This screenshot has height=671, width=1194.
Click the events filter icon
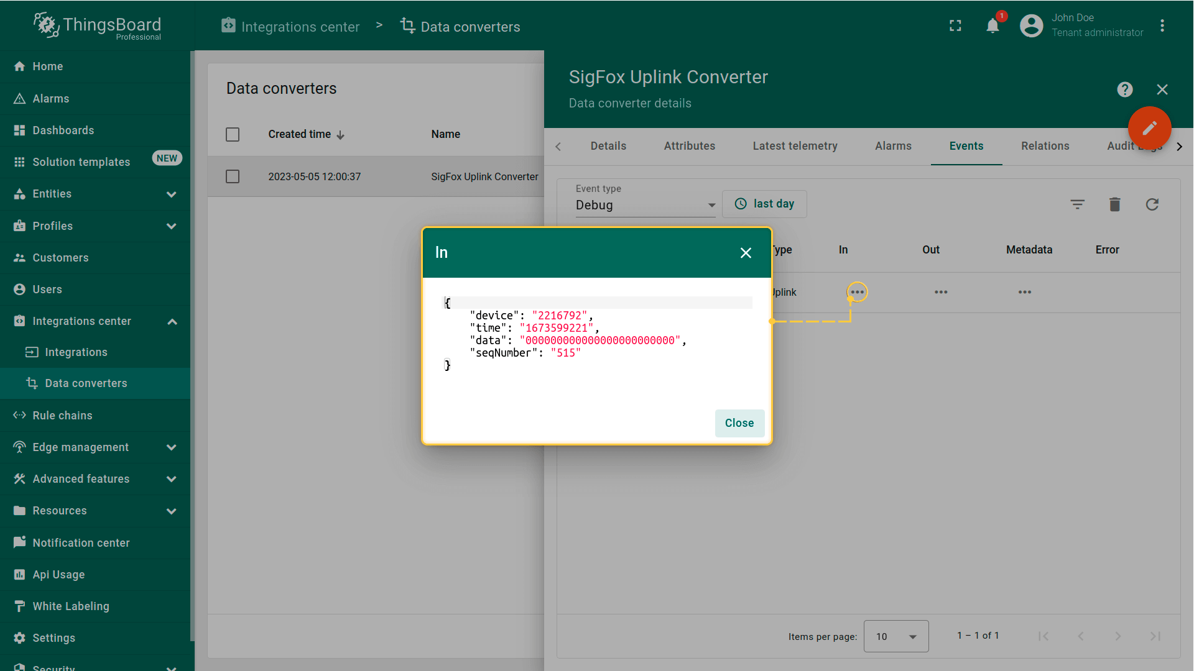pos(1077,204)
